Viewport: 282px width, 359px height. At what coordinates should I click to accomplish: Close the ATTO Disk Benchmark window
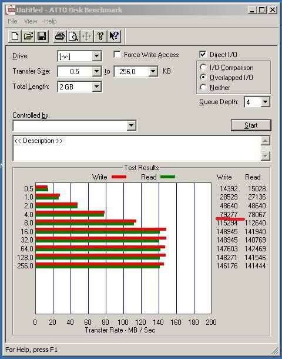(273, 10)
